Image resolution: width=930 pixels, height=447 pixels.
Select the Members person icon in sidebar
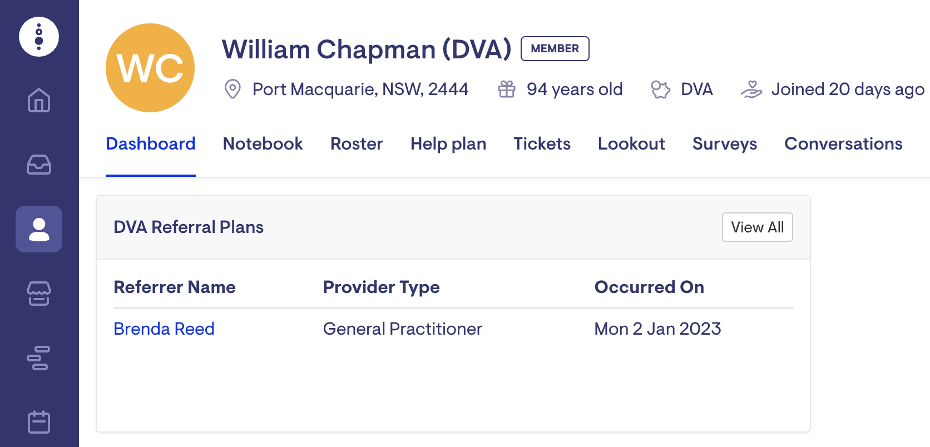(39, 229)
